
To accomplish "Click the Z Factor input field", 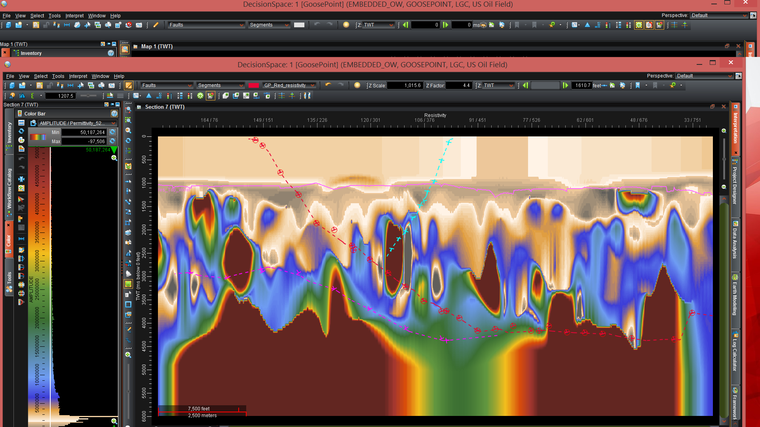I will click(459, 85).
